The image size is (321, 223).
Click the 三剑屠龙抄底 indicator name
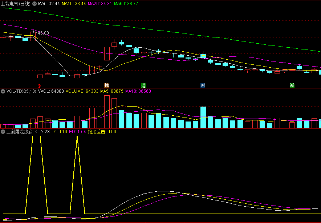pyautogui.click(x=20, y=132)
